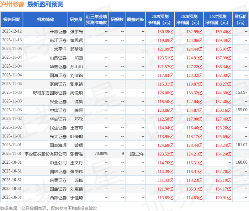This screenshot has width=249, height=211.
Task: Click the target price 153.97
Action: pos(242,92)
